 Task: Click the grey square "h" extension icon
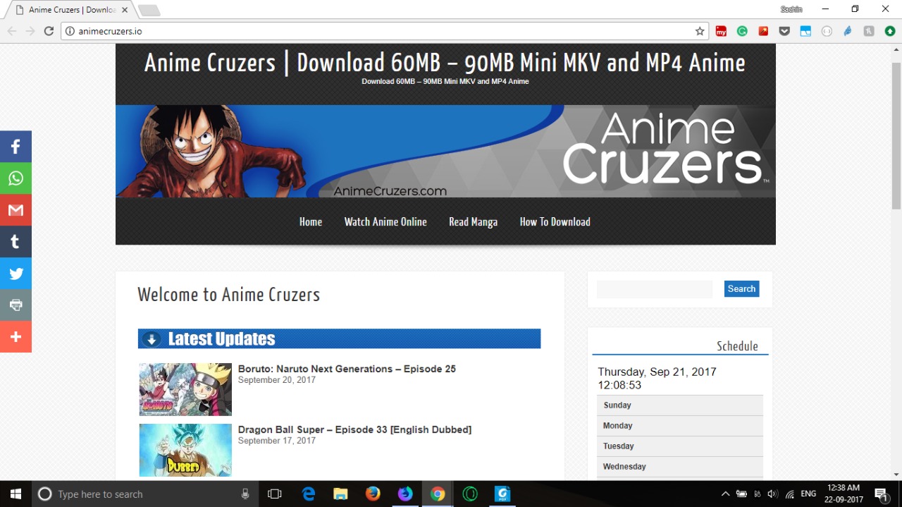point(869,31)
